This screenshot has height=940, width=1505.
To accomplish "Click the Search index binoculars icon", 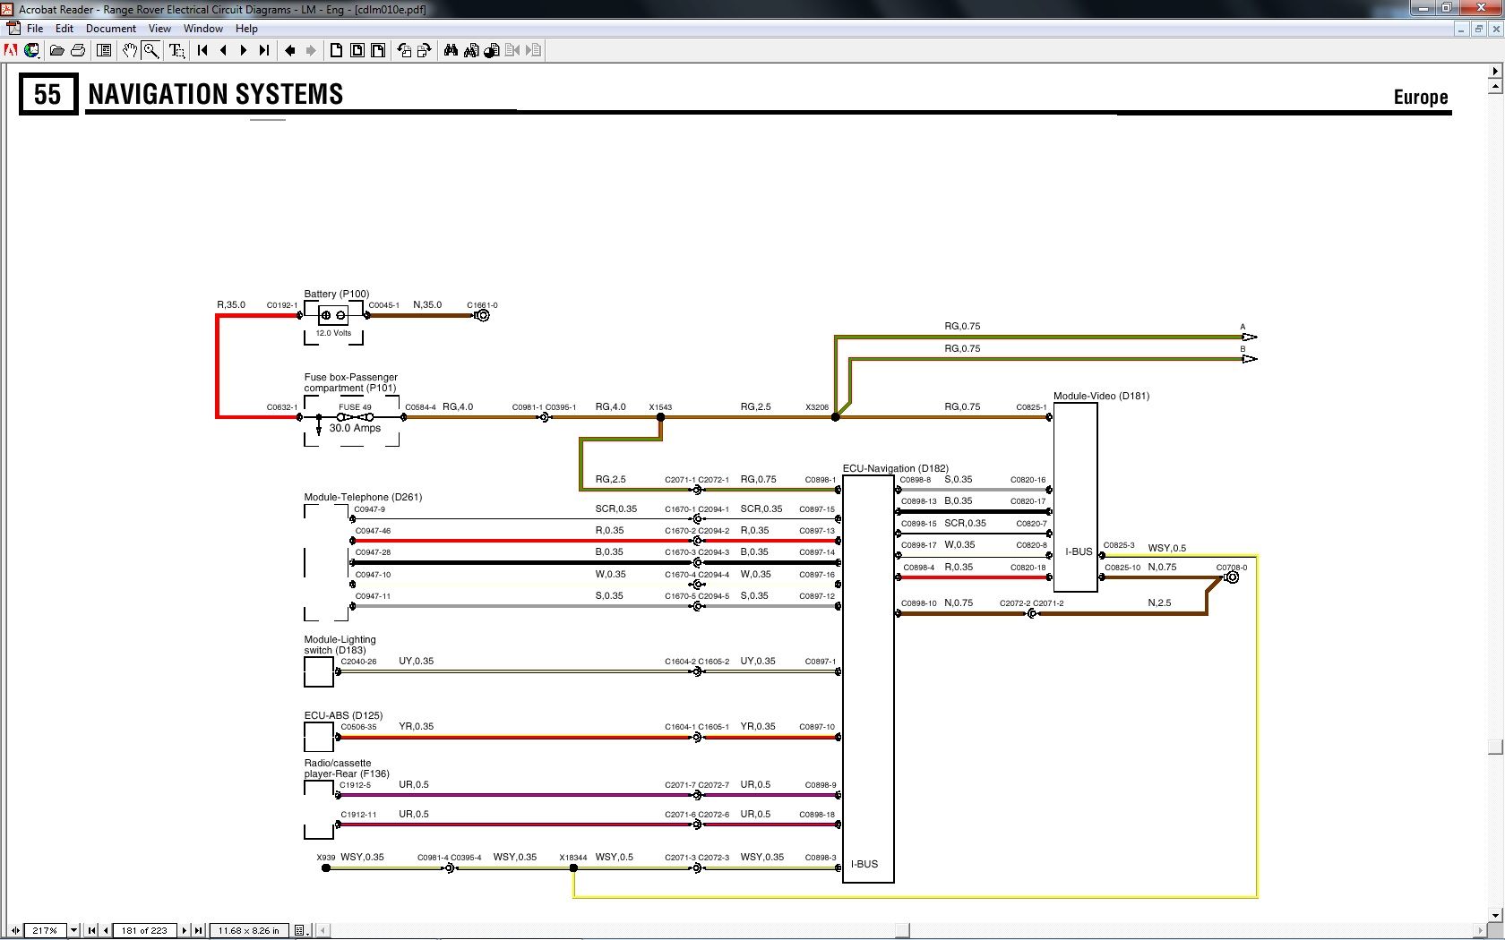I will click(x=471, y=50).
